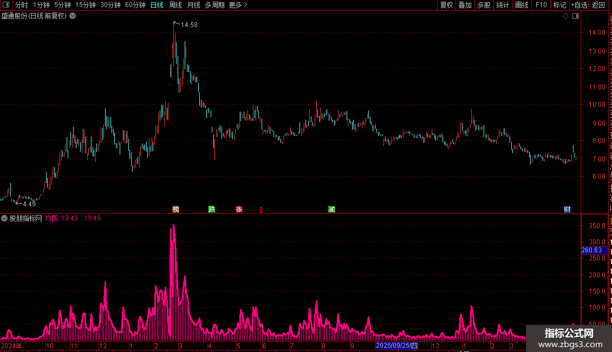Click the red 涨 event marker
This screenshot has height=352, width=612.
(239, 210)
